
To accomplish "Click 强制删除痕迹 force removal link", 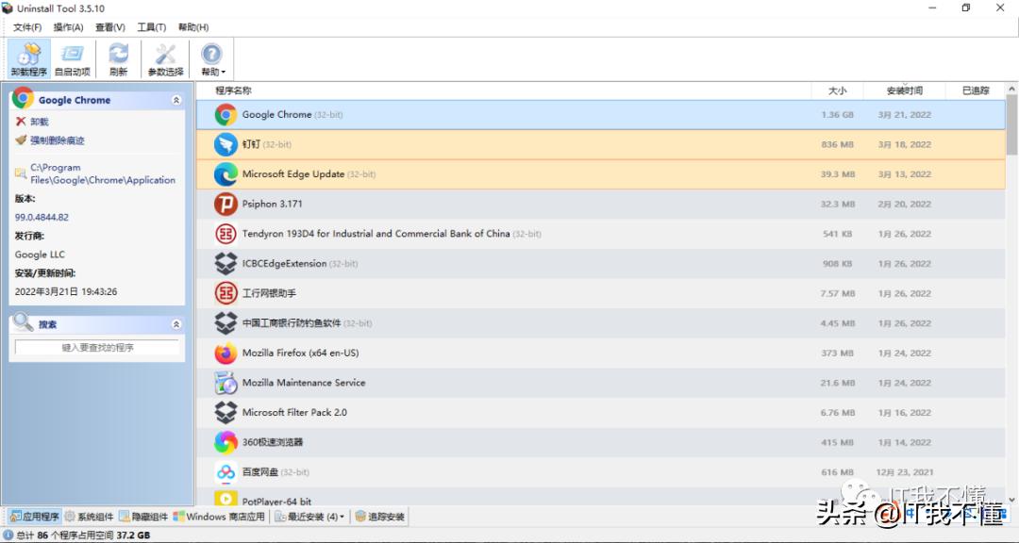I will (x=57, y=140).
